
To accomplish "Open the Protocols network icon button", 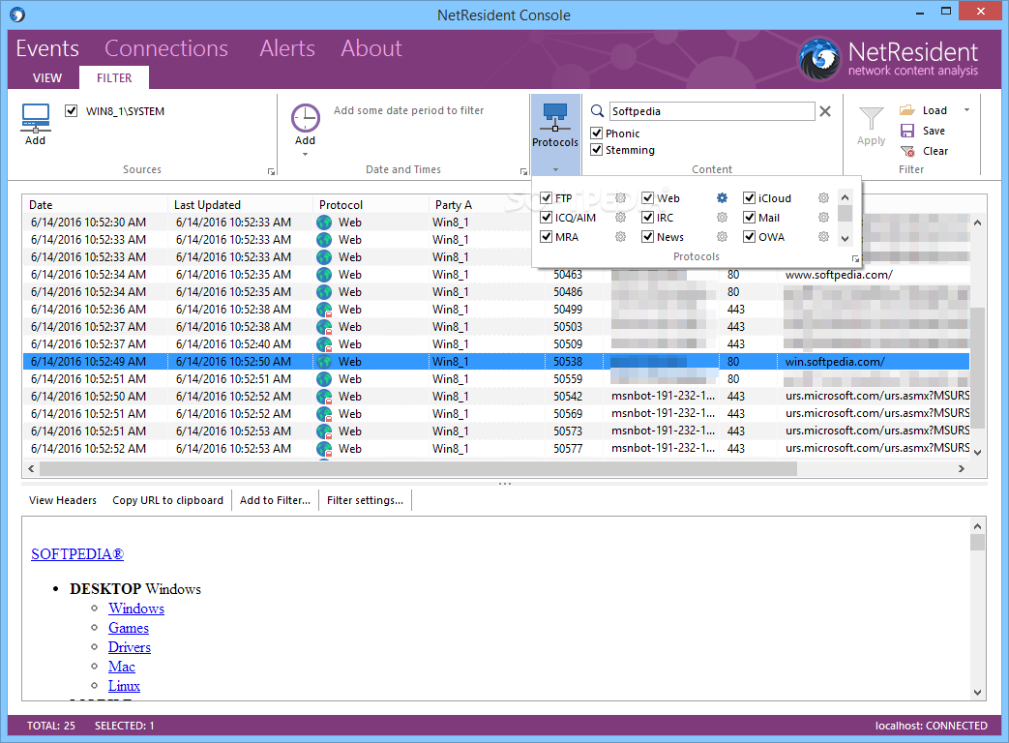I will click(555, 117).
